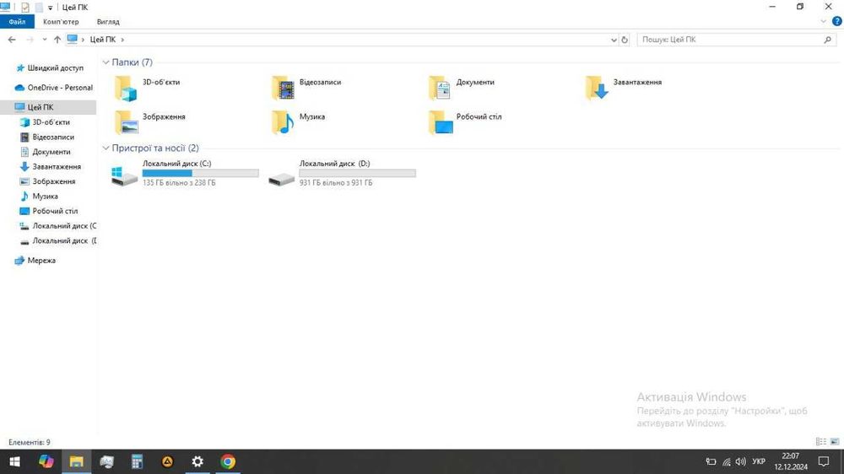Switch to large icons view icon
The height and width of the screenshot is (474, 844).
coord(835,442)
